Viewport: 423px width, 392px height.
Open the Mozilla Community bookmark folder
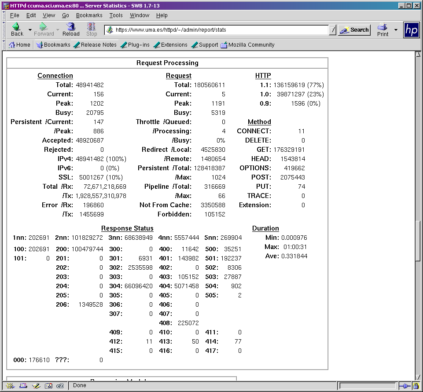pyautogui.click(x=248, y=45)
